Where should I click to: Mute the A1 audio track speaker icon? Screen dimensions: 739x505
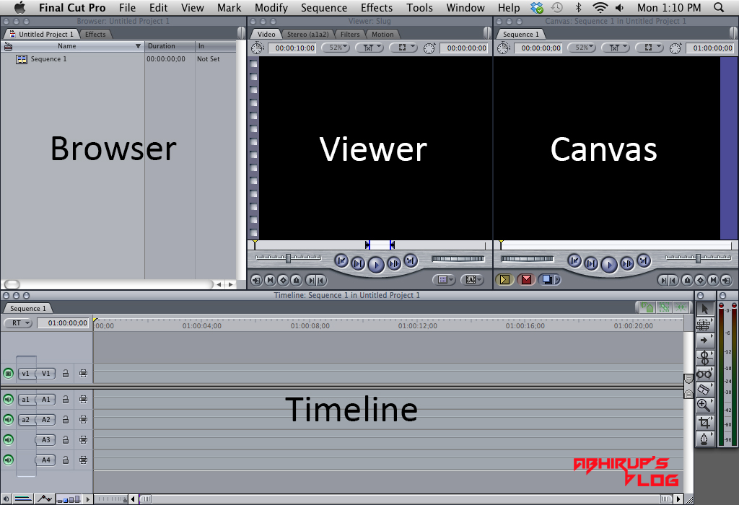point(6,399)
